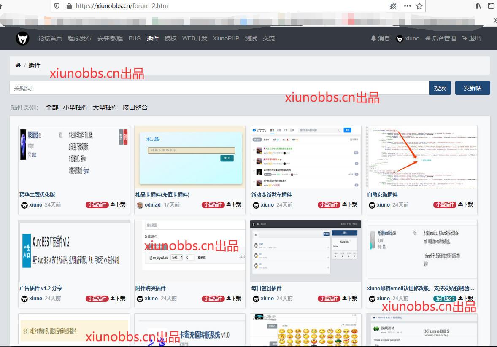
Task: Open 每日签到插件 thread title
Action: (x=267, y=288)
